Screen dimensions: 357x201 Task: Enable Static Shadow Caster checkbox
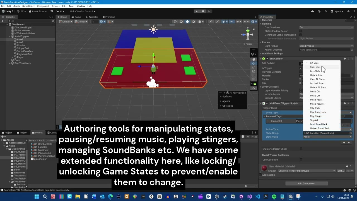point(301,31)
